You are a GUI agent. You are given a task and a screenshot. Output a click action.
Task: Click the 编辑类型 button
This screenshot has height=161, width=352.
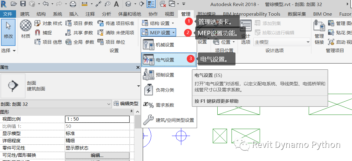126,104
